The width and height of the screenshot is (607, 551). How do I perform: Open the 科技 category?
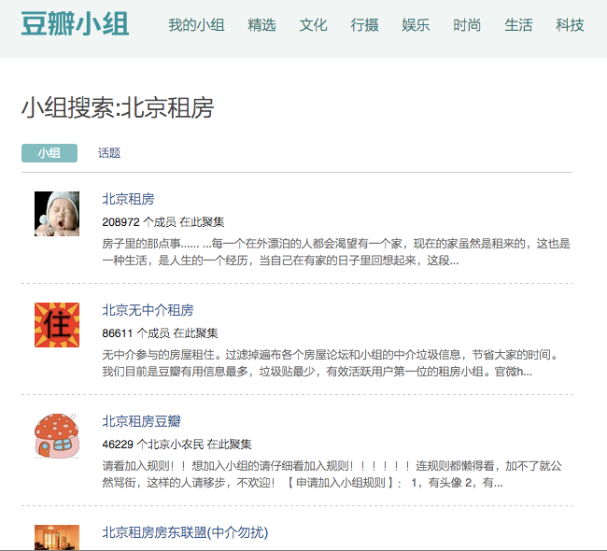(x=570, y=25)
